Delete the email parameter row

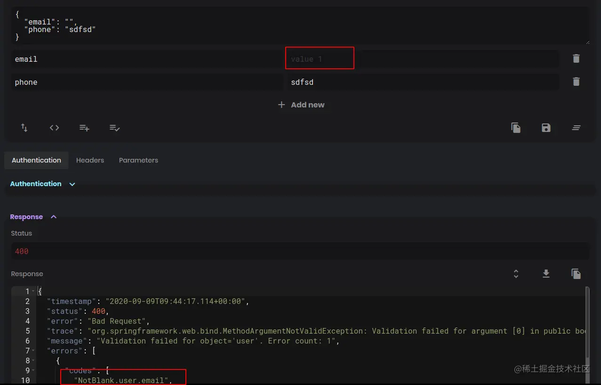[576, 58]
